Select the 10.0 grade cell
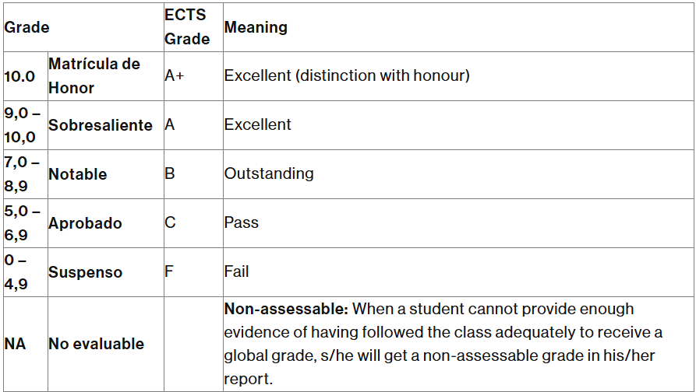Image resolution: width=696 pixels, height=392 pixels. pyautogui.click(x=19, y=76)
